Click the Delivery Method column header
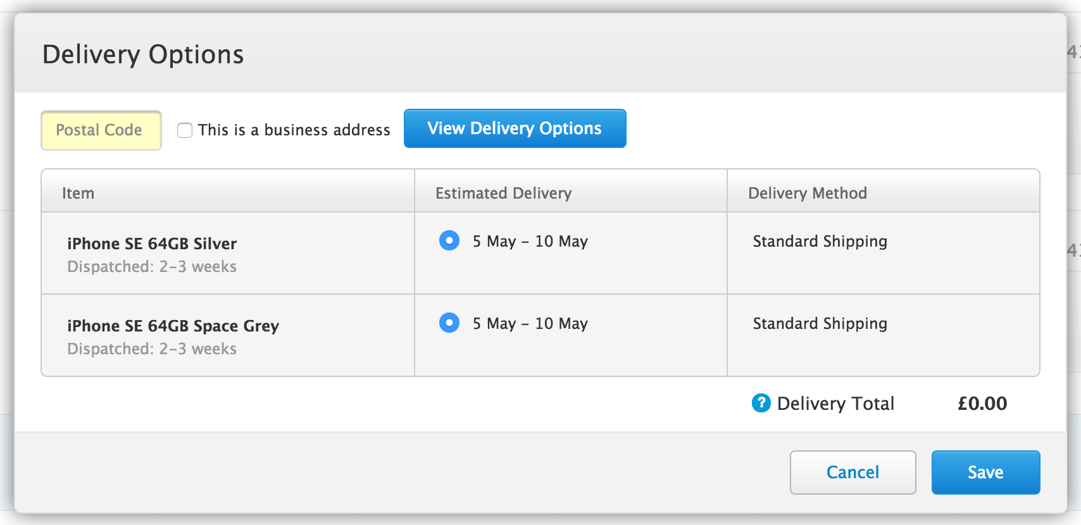Image resolution: width=1081 pixels, height=525 pixels. [808, 193]
